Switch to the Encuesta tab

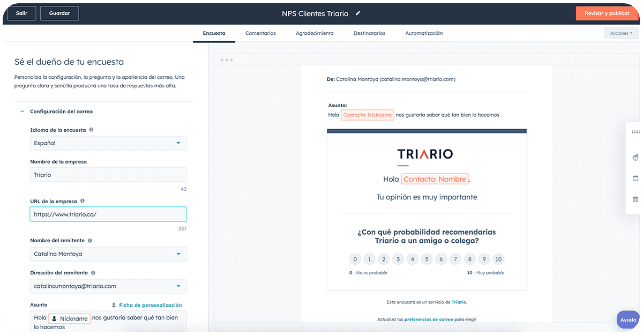click(x=214, y=33)
